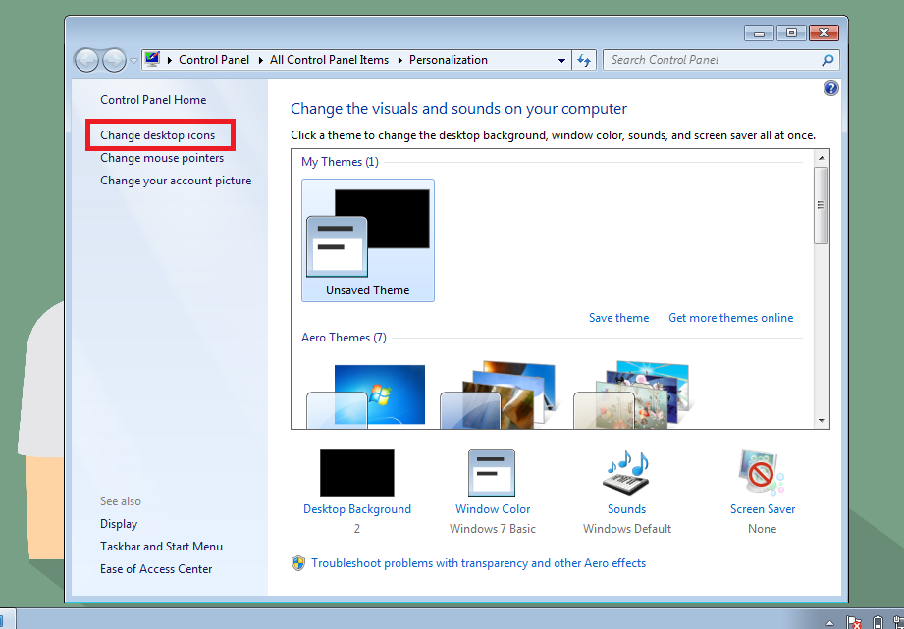This screenshot has height=629, width=904.
Task: Open Ease of Access Center link
Action: pos(156,569)
